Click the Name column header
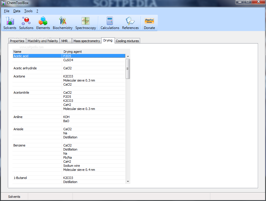The width and height of the screenshot is (266, 201). pyautogui.click(x=17, y=52)
